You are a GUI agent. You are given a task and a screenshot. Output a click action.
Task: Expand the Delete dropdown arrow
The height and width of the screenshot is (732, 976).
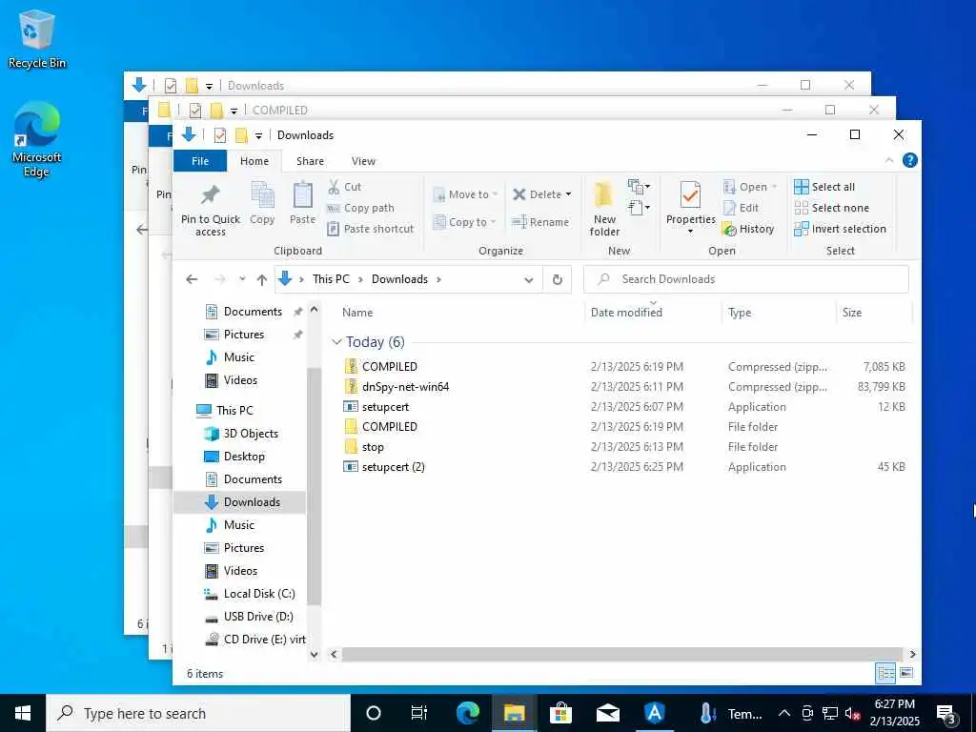568,194
